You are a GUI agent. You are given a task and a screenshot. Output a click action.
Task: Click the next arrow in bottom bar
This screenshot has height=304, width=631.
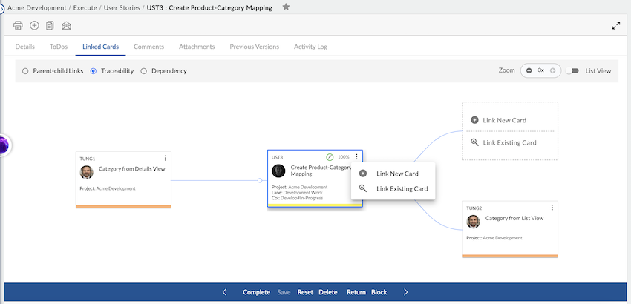pyautogui.click(x=405, y=292)
